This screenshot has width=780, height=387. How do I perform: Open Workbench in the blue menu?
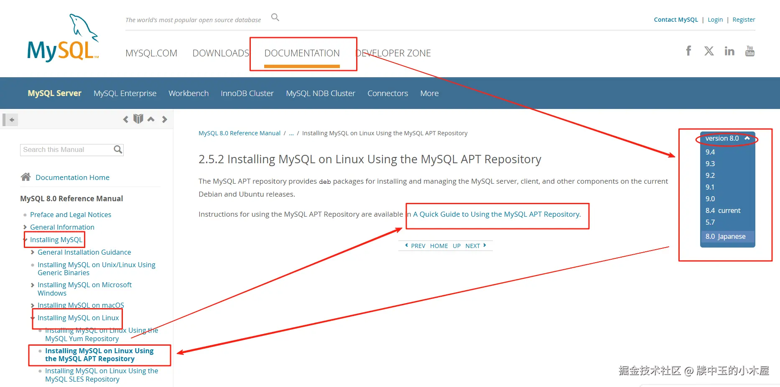point(189,93)
